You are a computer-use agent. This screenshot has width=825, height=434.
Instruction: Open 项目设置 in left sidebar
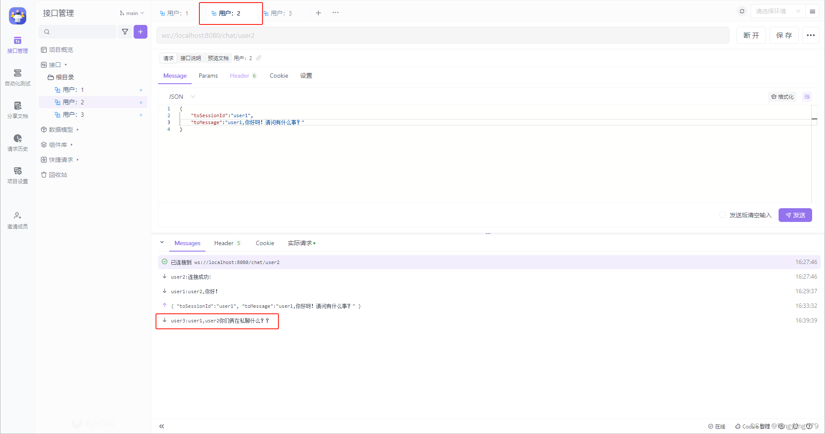pos(18,175)
